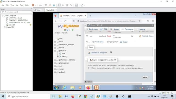176x99 pixels.
Task: Open the Tabs menu
Action: 22,5
